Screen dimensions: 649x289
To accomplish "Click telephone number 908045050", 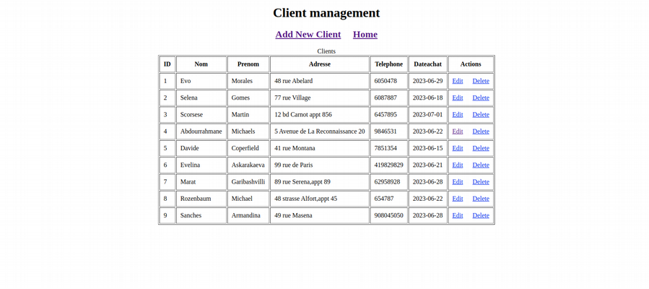I will 388,215.
